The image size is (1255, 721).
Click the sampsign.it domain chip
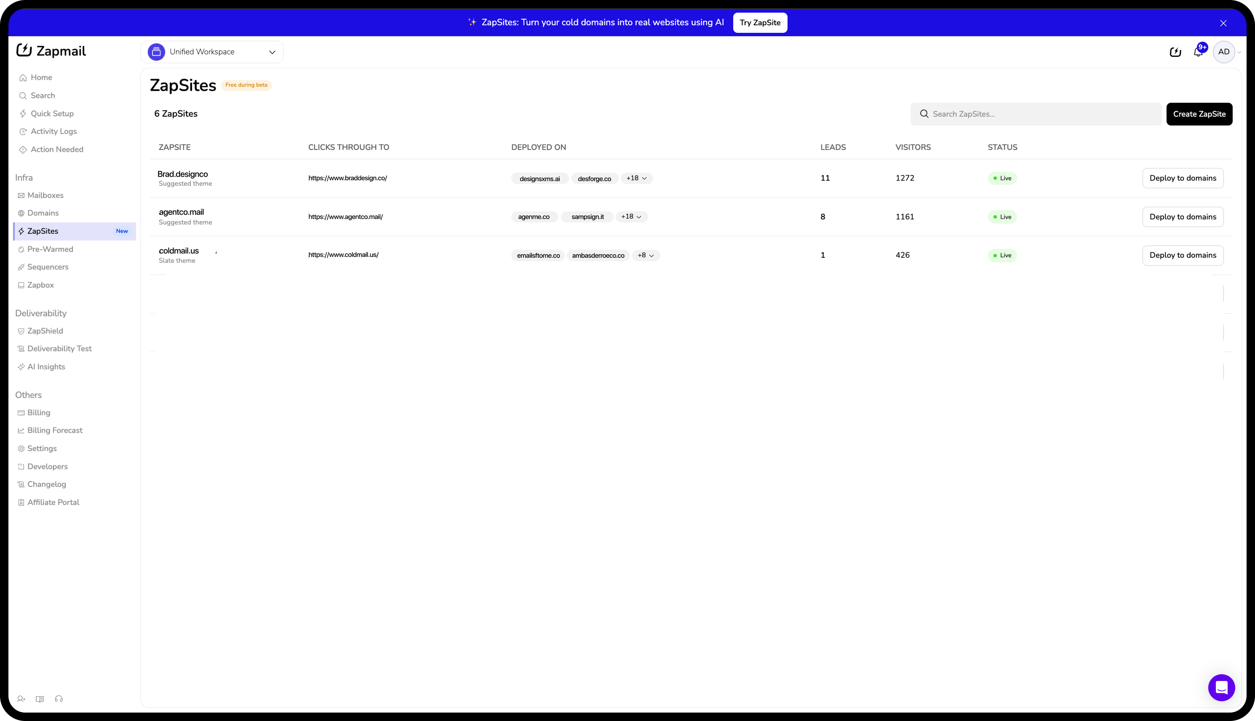pos(587,217)
